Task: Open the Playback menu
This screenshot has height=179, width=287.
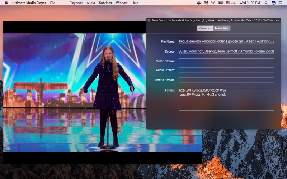Action: (x=76, y=3)
